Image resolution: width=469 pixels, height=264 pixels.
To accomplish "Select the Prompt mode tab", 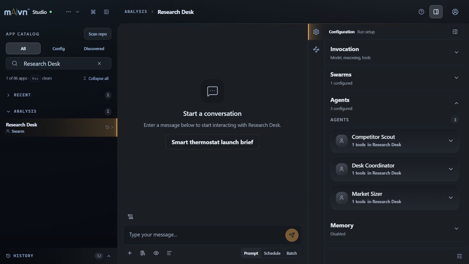I will tap(251, 253).
